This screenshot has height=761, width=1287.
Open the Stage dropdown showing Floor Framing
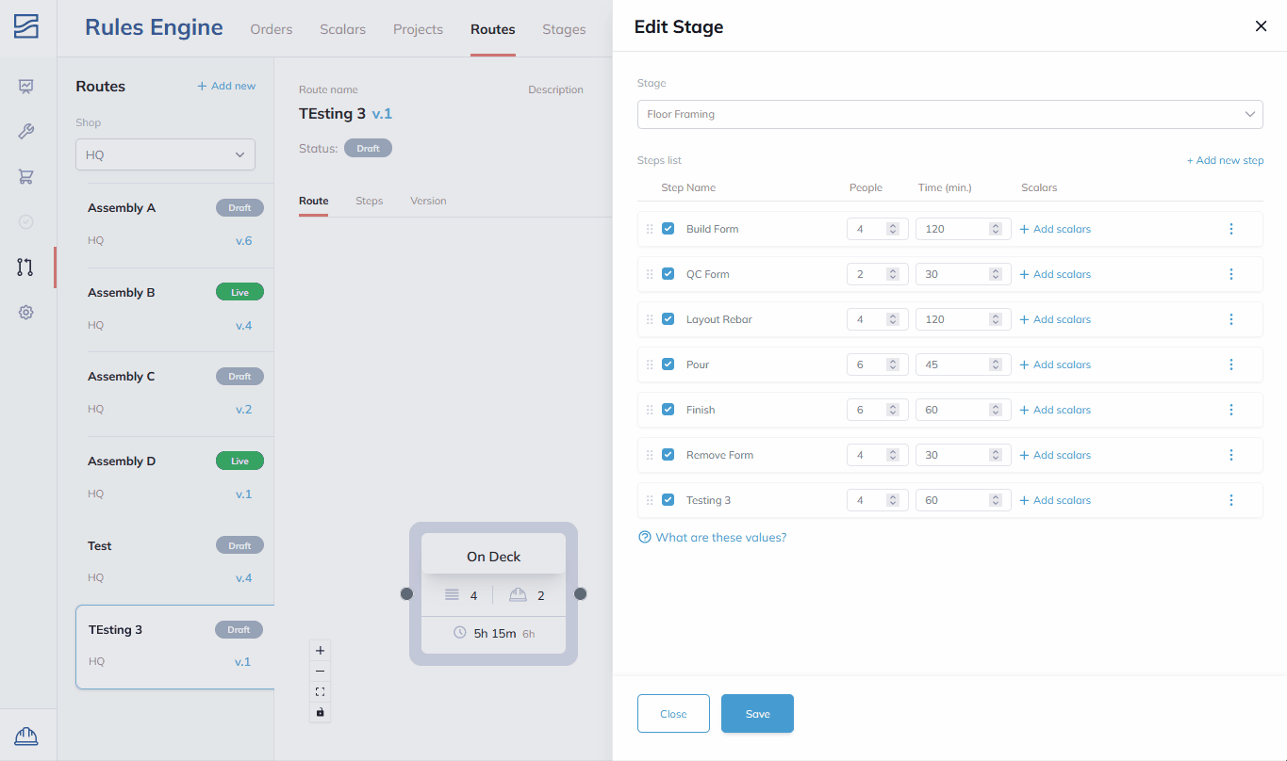[950, 114]
